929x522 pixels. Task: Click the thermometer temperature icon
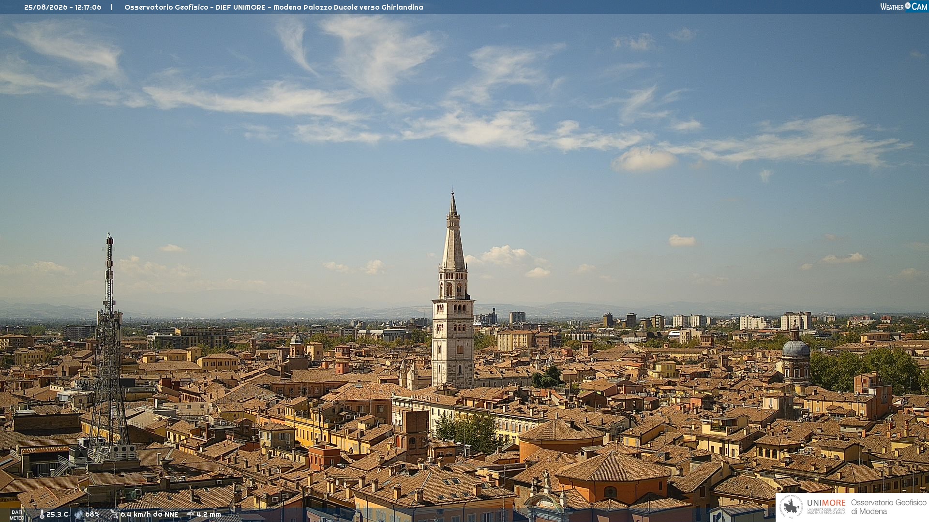click(x=42, y=515)
